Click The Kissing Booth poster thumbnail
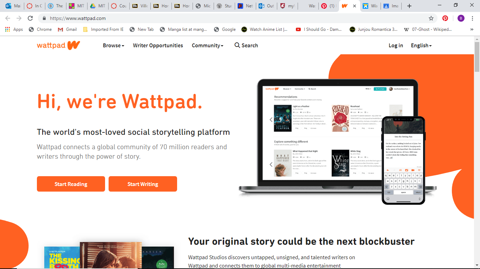The height and width of the screenshot is (269, 480). tap(62, 257)
